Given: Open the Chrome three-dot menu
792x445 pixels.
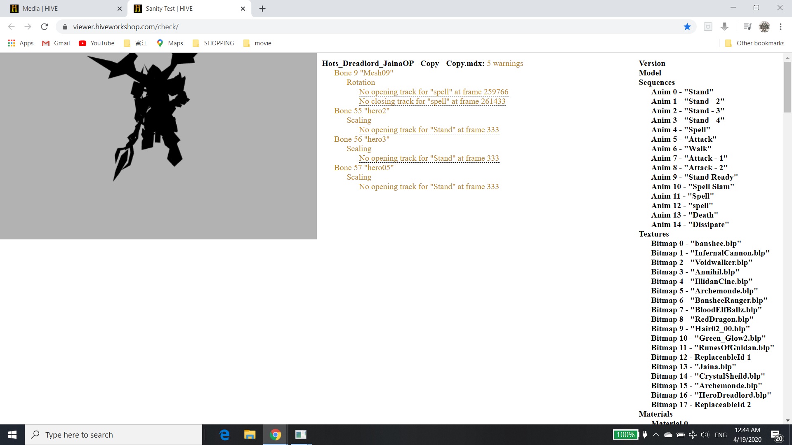Looking at the screenshot, I should (780, 27).
